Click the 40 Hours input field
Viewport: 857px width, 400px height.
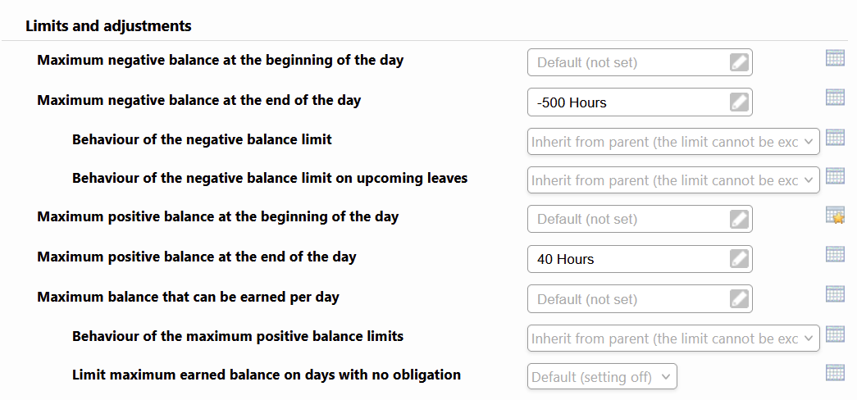(x=640, y=259)
